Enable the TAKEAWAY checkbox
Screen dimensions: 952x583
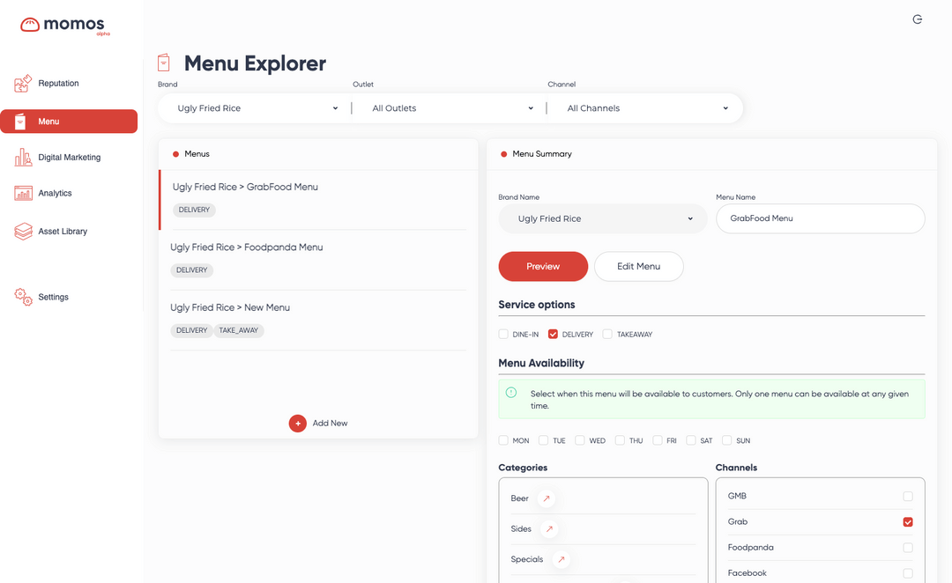click(x=607, y=335)
